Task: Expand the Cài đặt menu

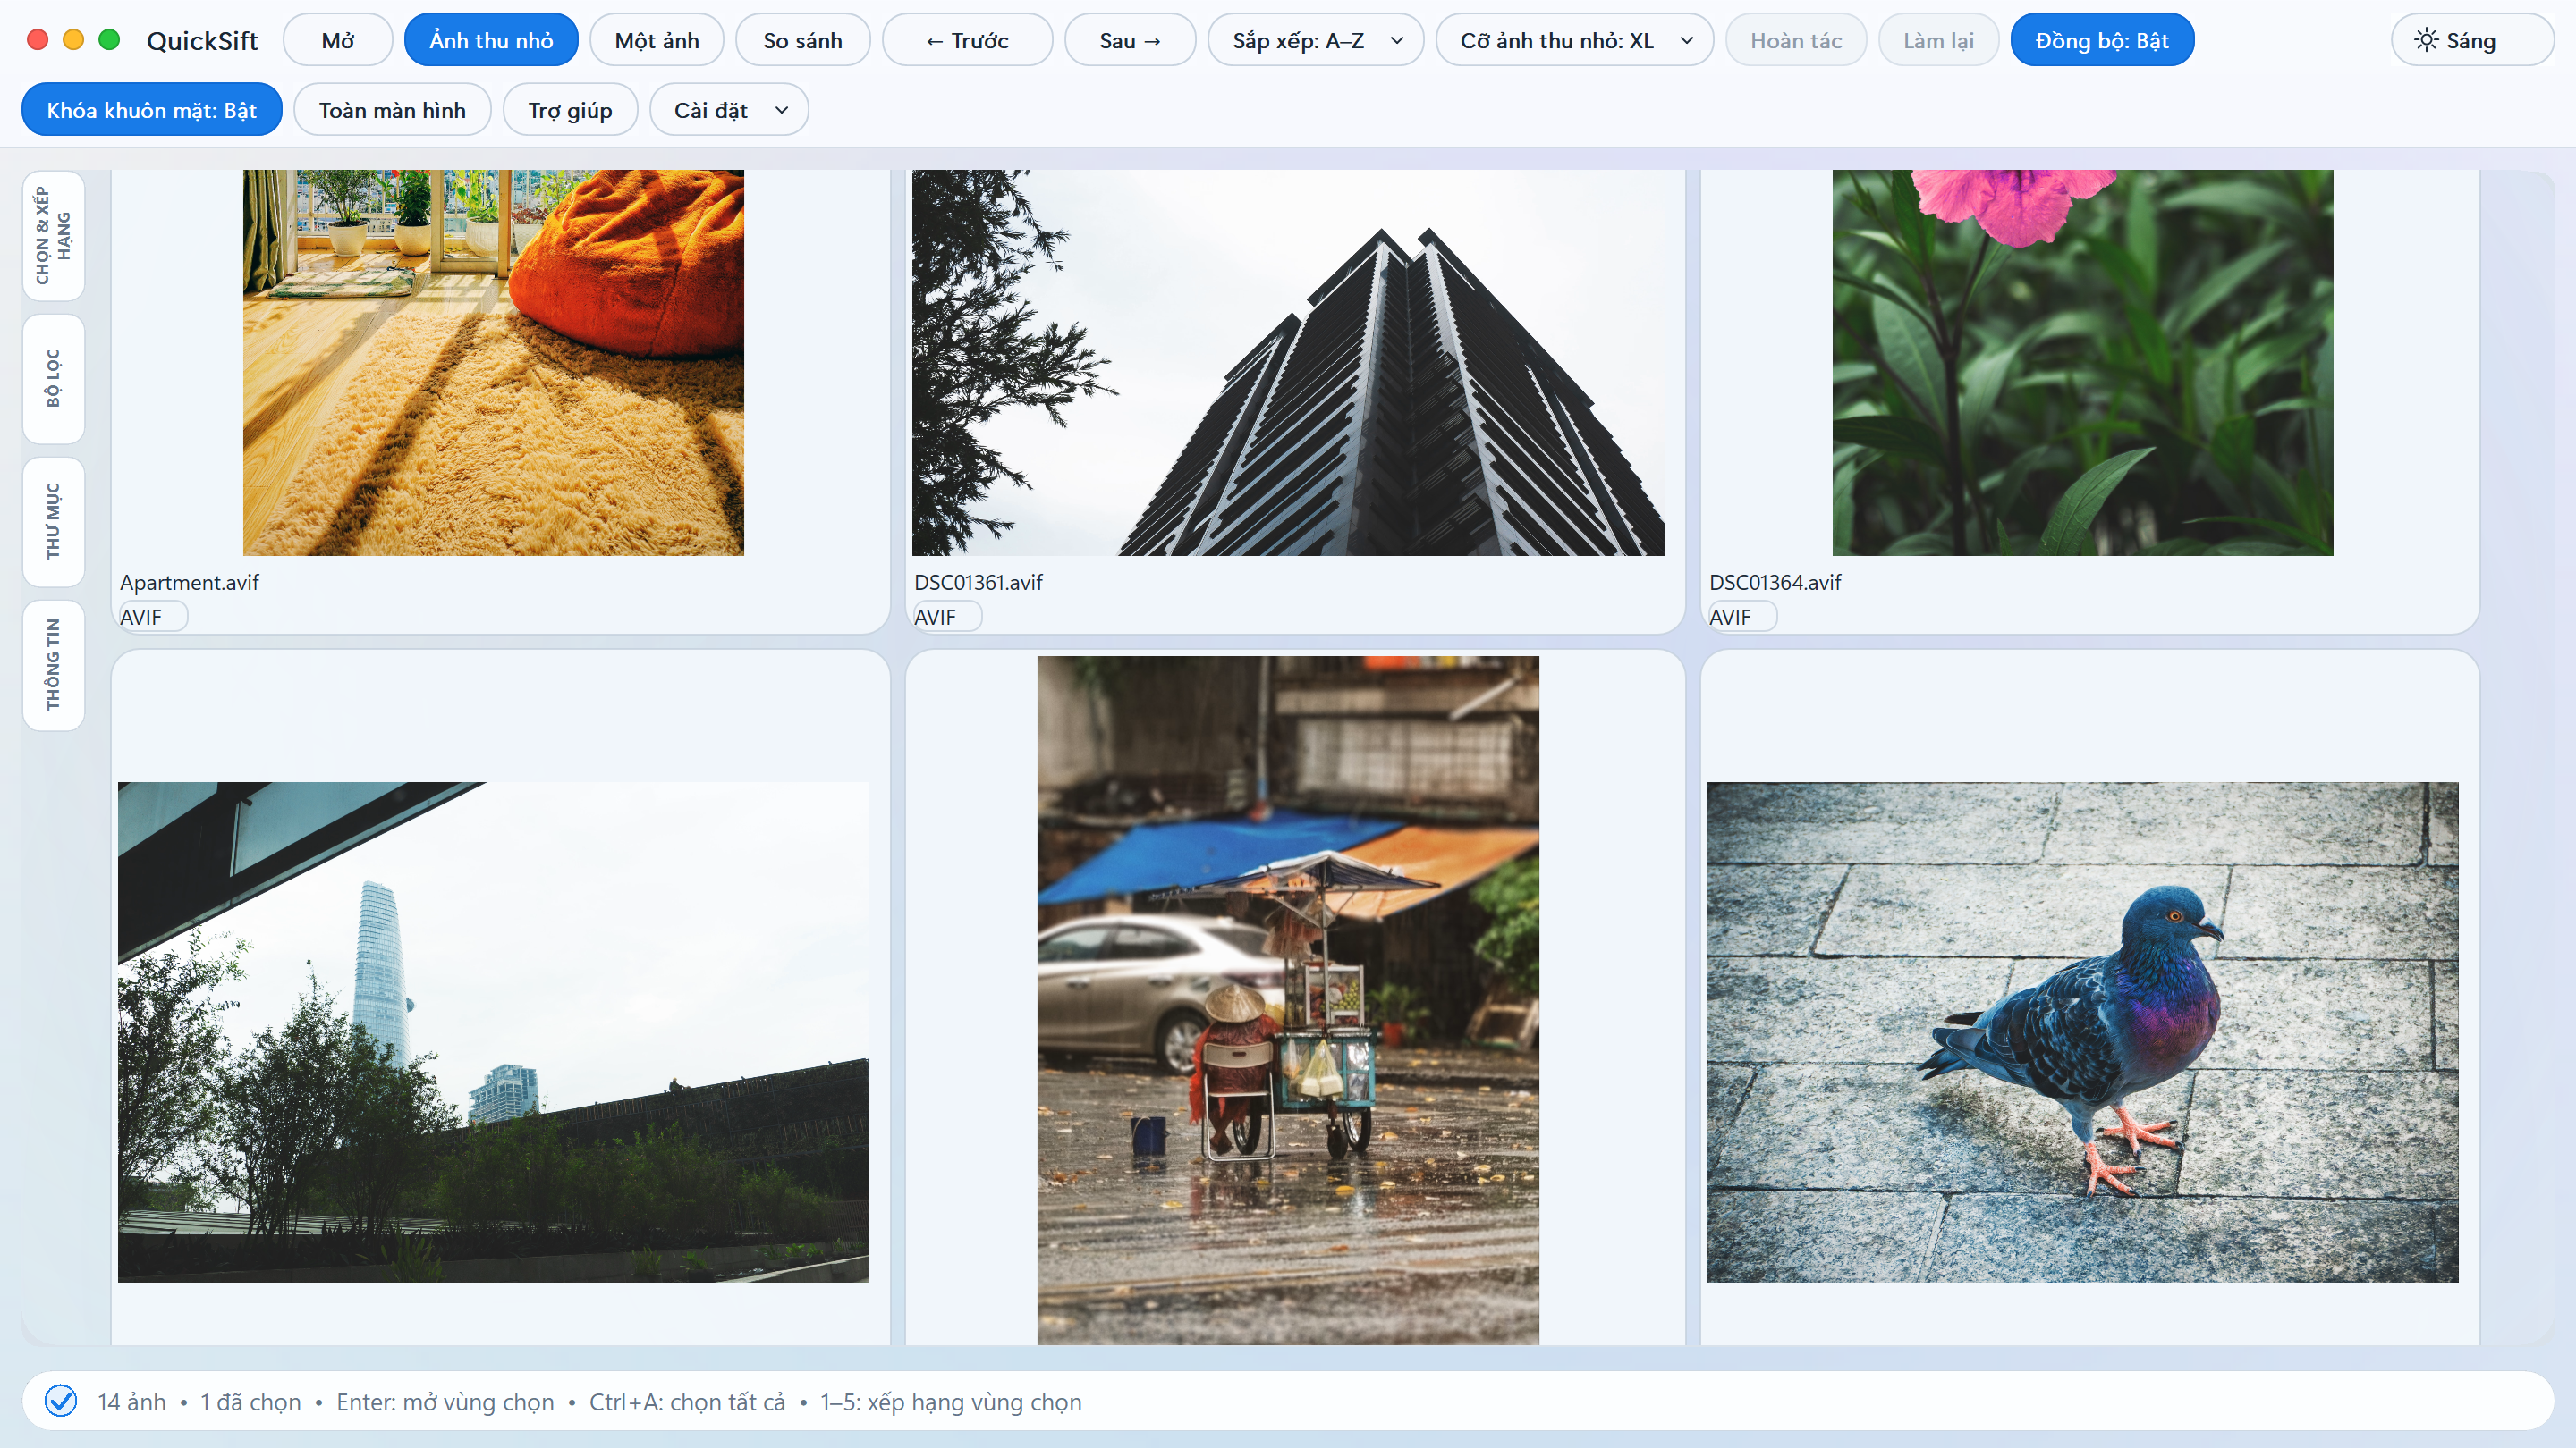Action: coord(729,110)
